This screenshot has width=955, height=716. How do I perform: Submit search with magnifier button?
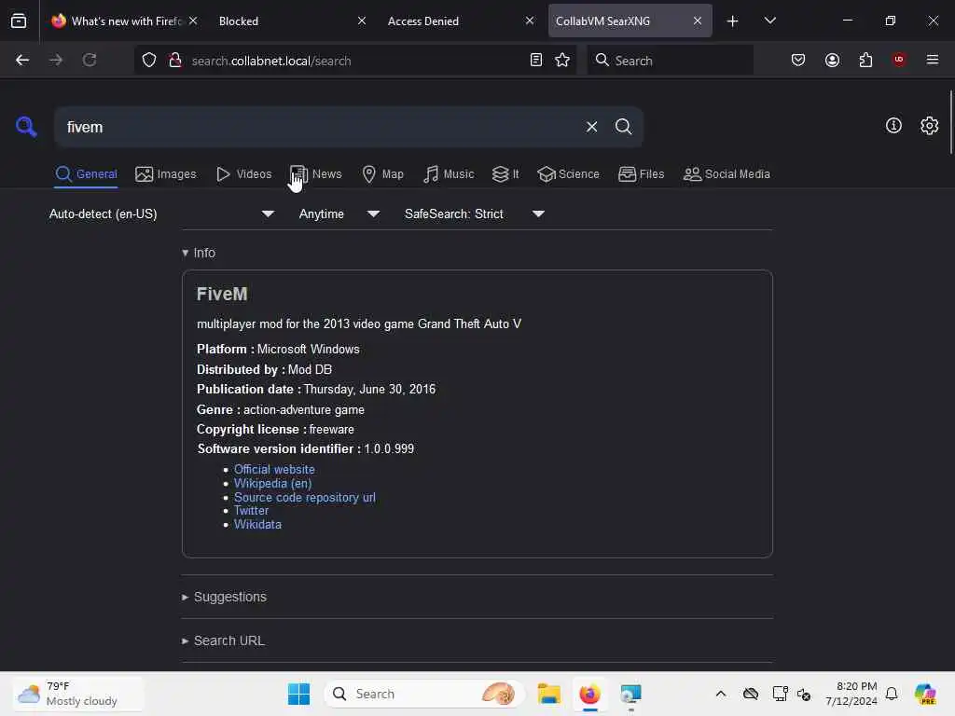coord(623,127)
